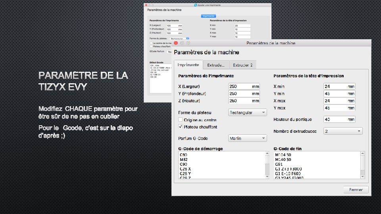Uncheck the Plateau chauffant checkbox in front window

click(x=180, y=127)
